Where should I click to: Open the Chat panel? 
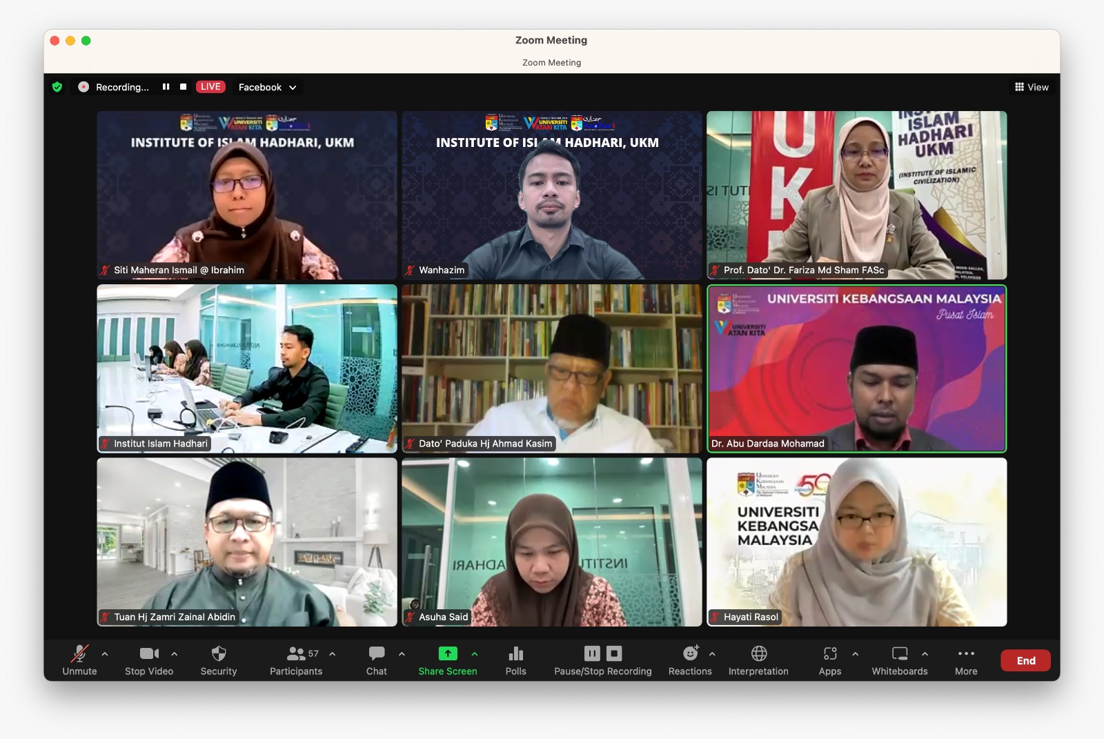(376, 660)
